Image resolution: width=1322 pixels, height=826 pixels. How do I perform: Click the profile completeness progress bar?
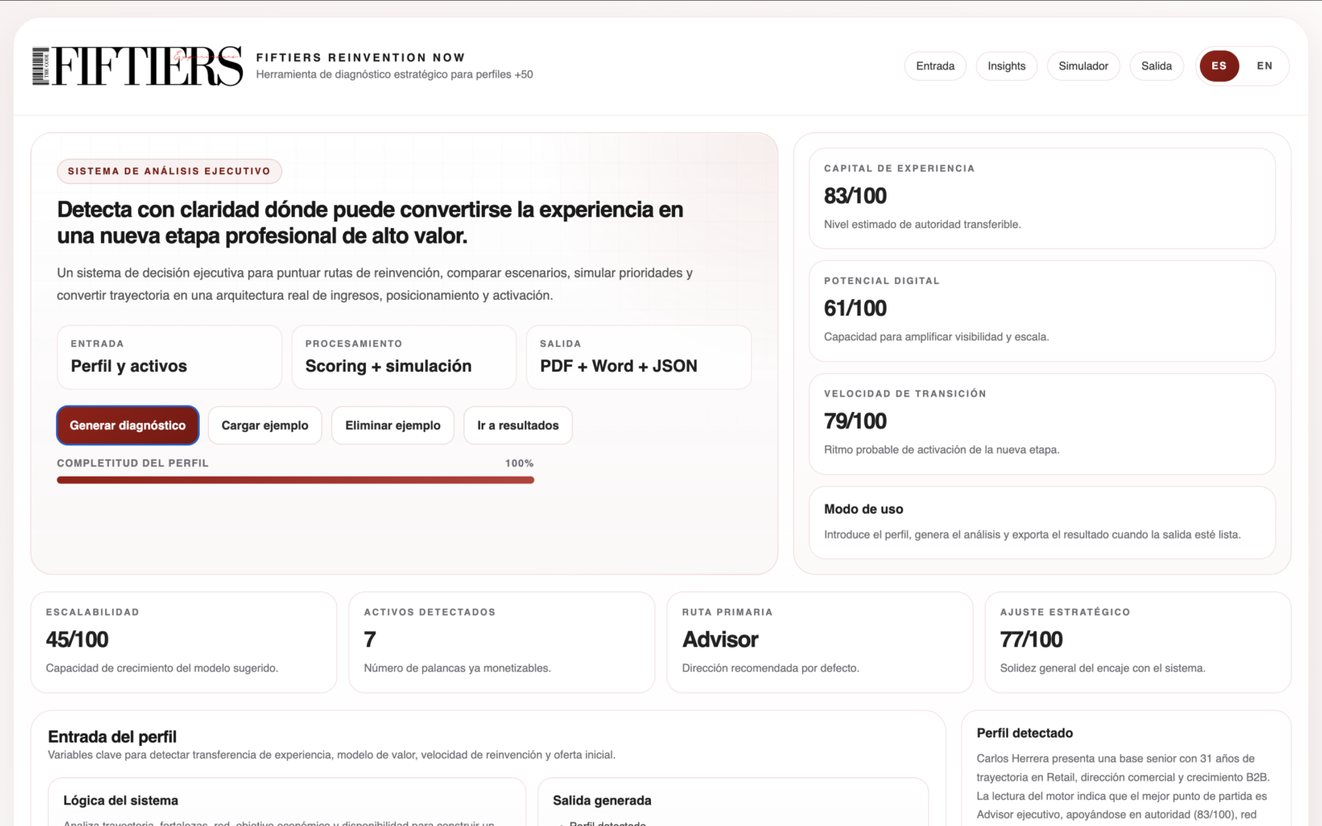tap(295, 480)
